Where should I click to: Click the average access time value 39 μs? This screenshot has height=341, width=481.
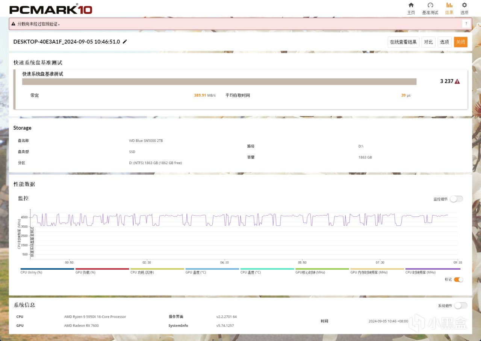click(406, 95)
